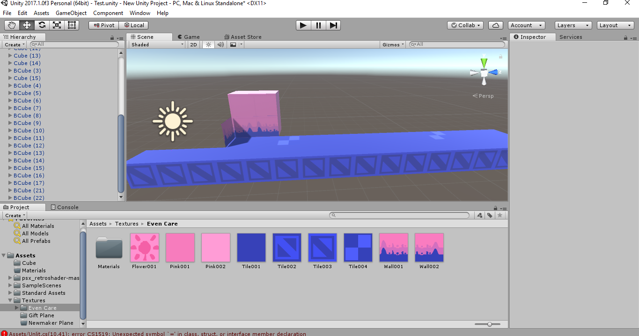Click the Collab button
The height and width of the screenshot is (336, 639).
point(464,25)
